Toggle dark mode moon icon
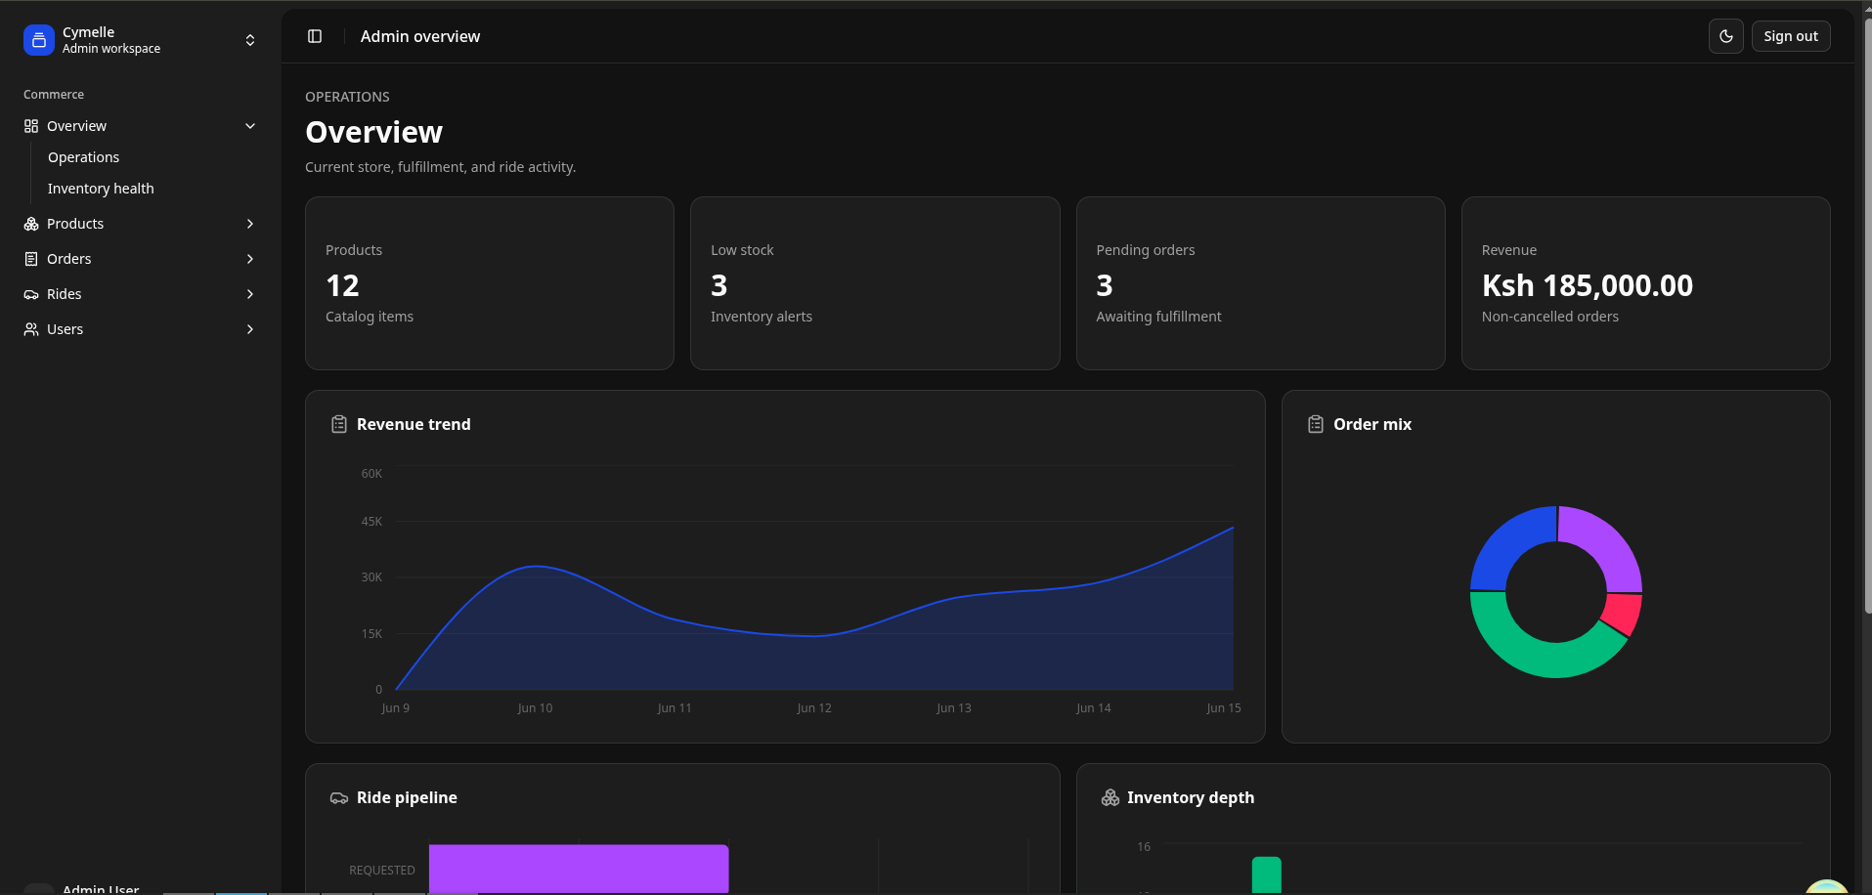Screen dimensions: 1872x895 click(1726, 36)
